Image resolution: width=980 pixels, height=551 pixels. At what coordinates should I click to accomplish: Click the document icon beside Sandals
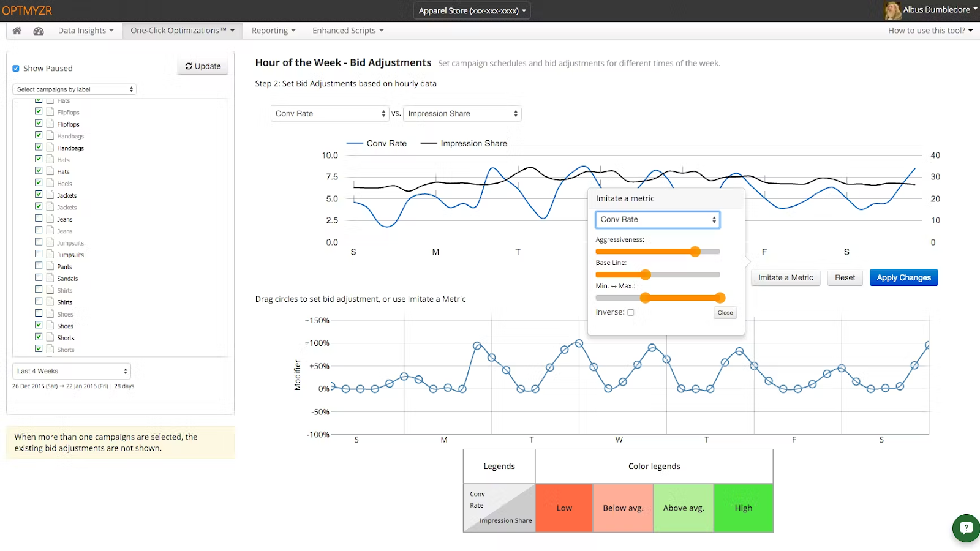(x=50, y=278)
